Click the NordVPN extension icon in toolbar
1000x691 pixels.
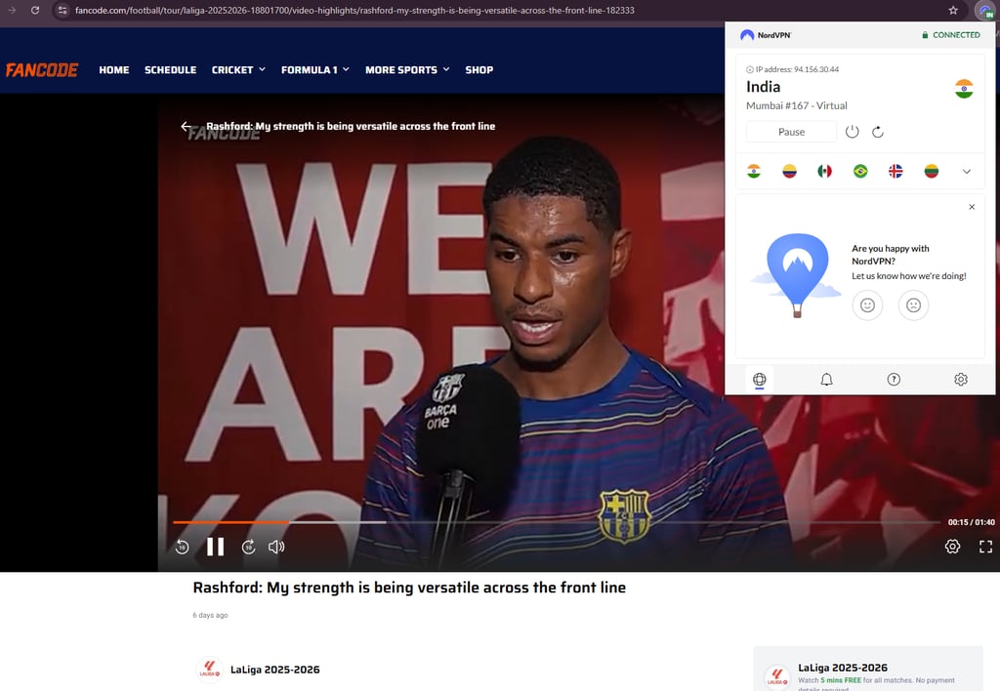[985, 10]
